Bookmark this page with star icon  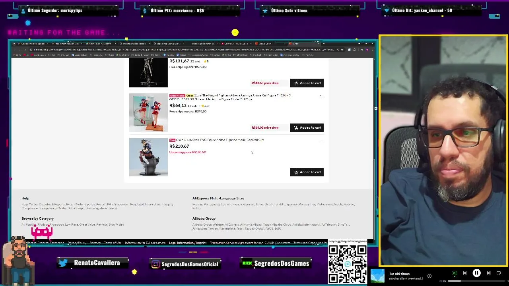(x=342, y=50)
